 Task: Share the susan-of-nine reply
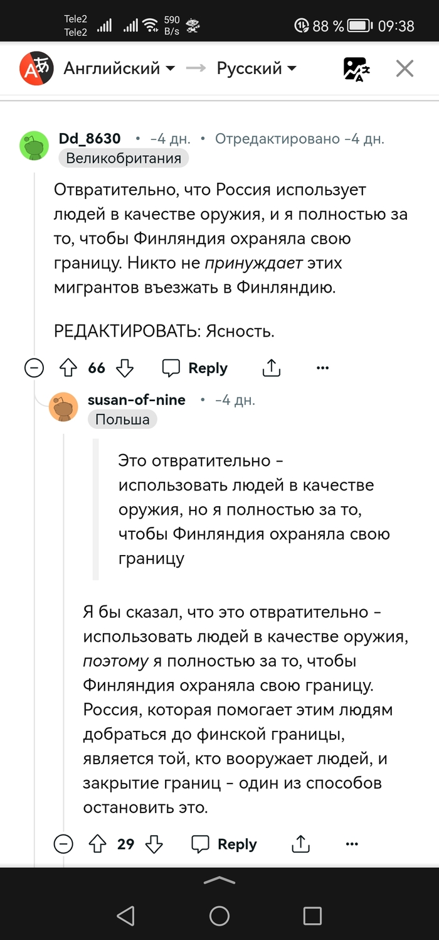pyautogui.click(x=301, y=844)
